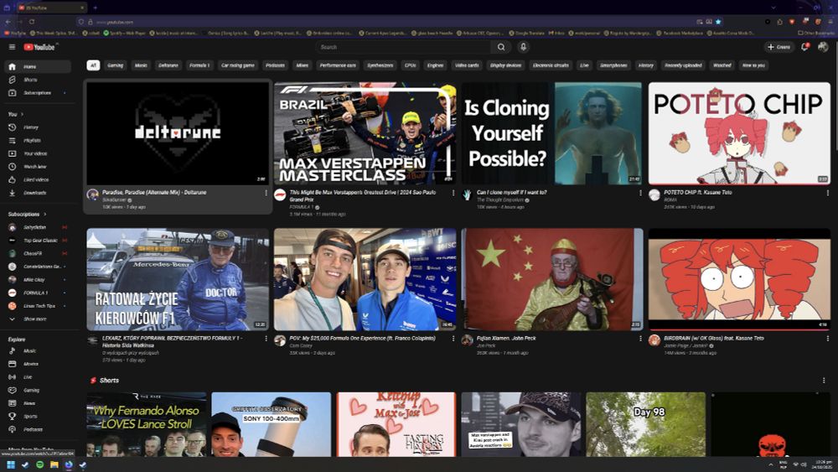Open the Is Cloning Yourself Possible thumbnail

click(x=552, y=133)
